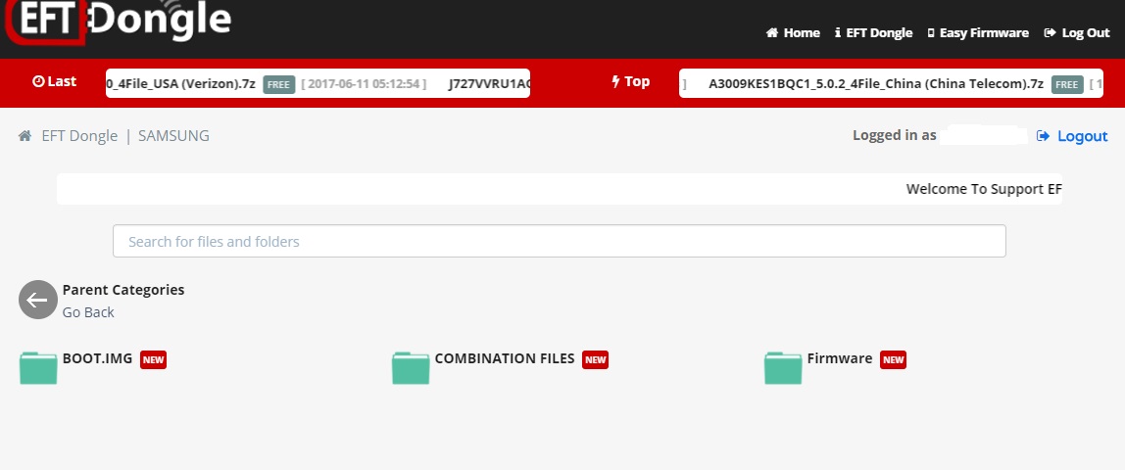Viewport: 1125px width, 470px height.
Task: Click the Welcome To Support marquee banner
Action: 559,189
